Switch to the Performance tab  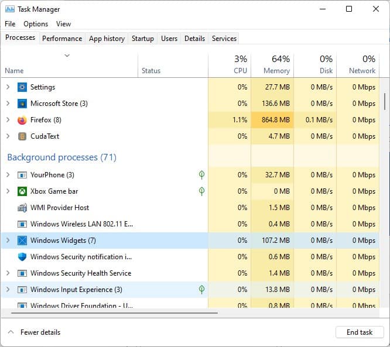[62, 39]
